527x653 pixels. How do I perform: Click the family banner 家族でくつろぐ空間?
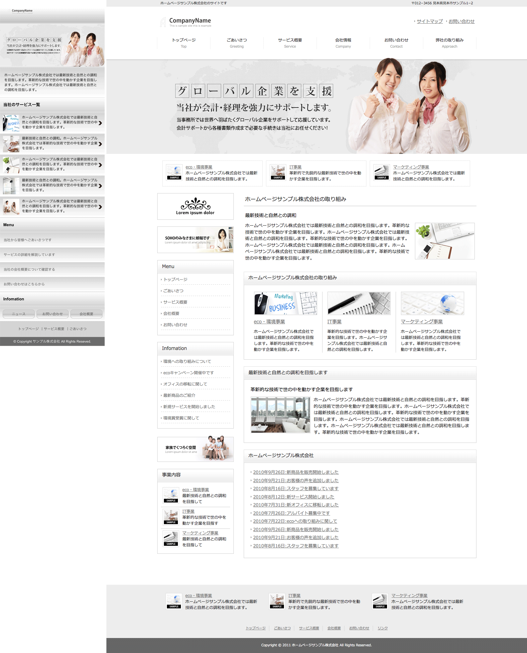point(195,449)
